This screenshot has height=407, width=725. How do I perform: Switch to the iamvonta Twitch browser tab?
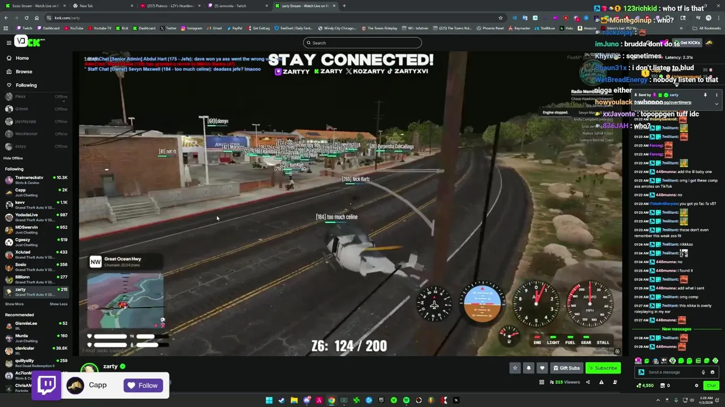point(238,6)
